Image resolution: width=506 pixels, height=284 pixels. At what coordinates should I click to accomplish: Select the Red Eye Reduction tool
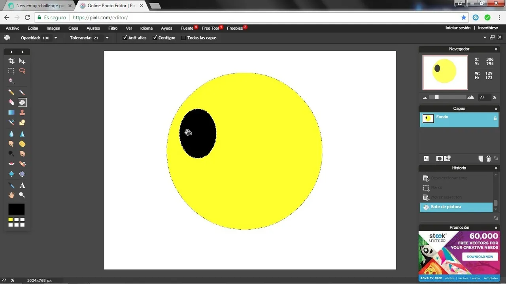click(11, 164)
